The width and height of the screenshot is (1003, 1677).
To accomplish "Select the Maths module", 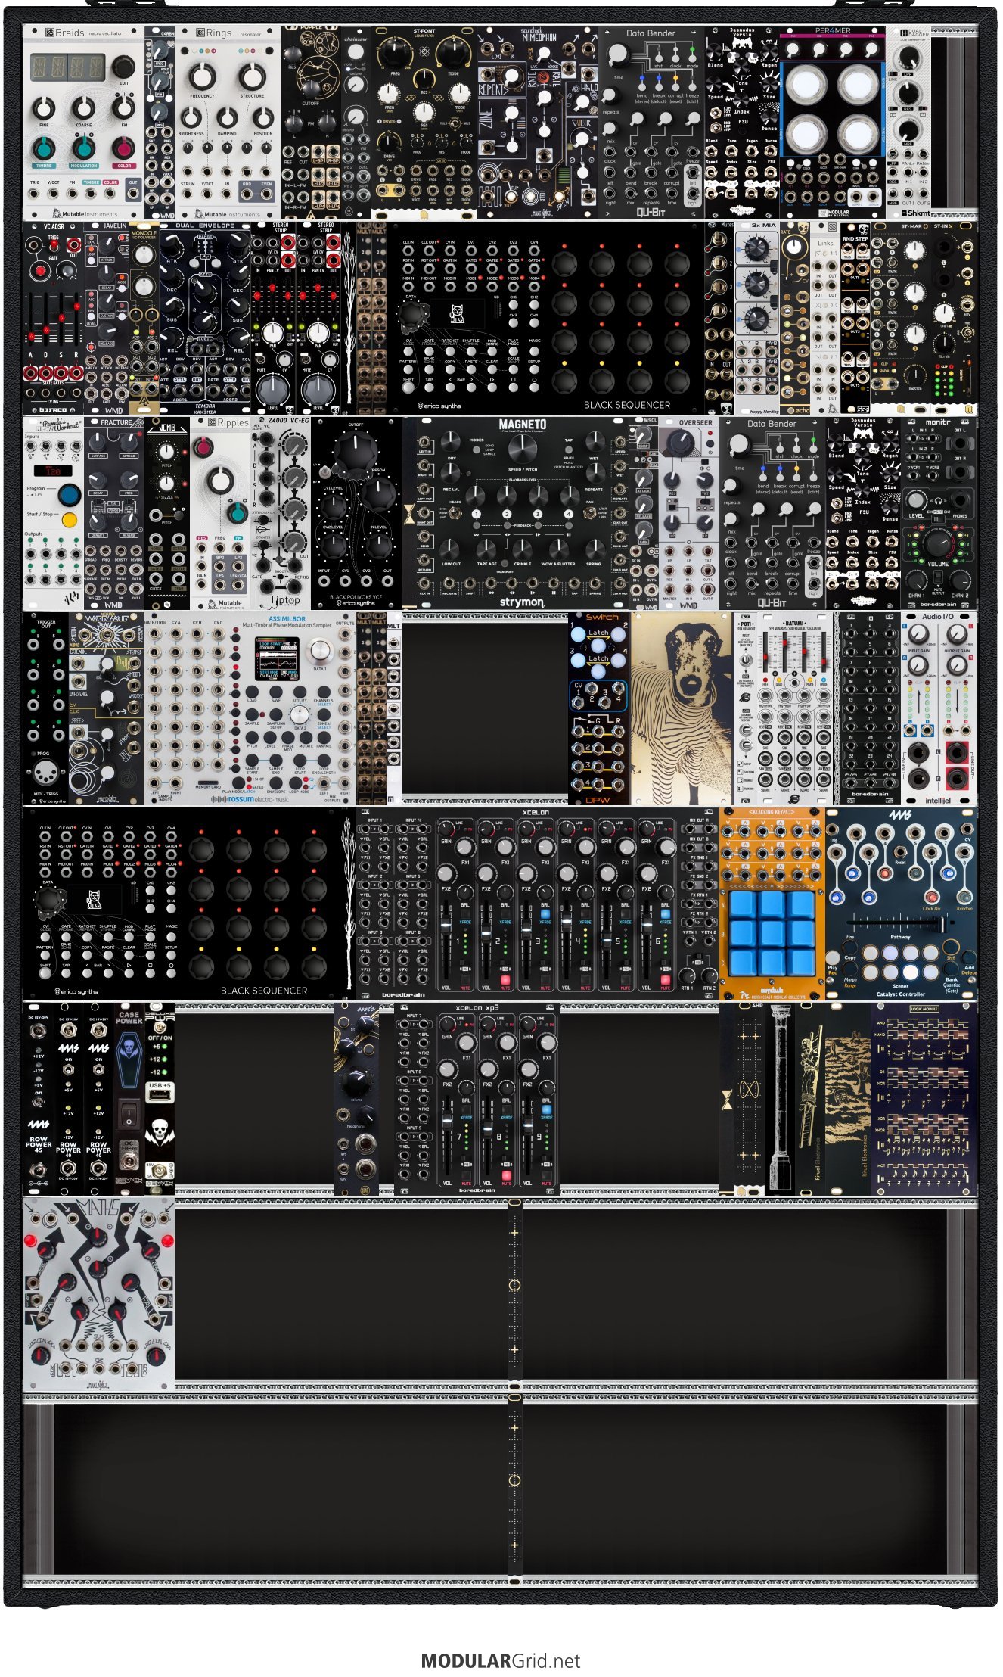I will (x=99, y=1294).
